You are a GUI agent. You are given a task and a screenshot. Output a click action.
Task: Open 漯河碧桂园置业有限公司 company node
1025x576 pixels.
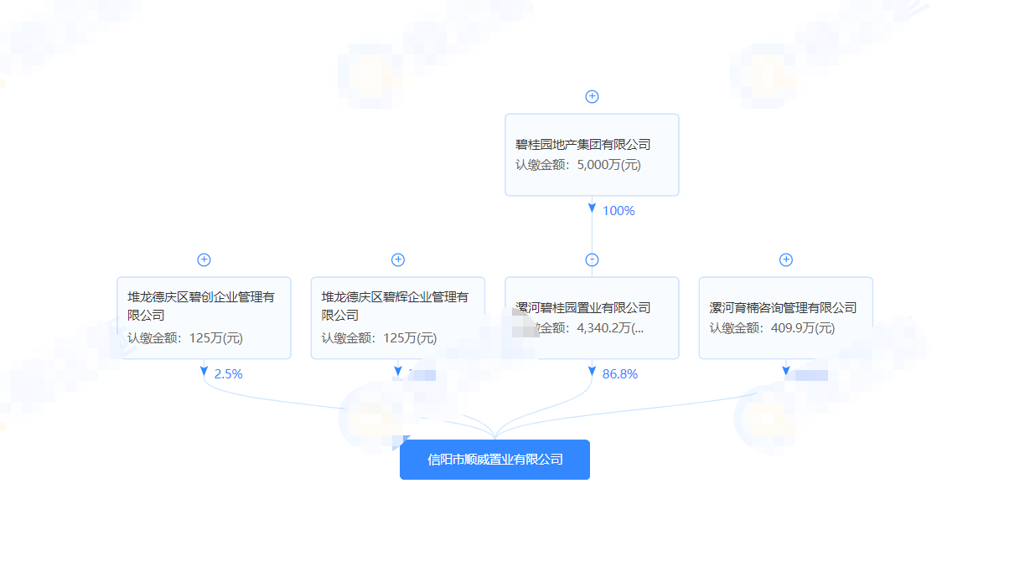(x=592, y=318)
